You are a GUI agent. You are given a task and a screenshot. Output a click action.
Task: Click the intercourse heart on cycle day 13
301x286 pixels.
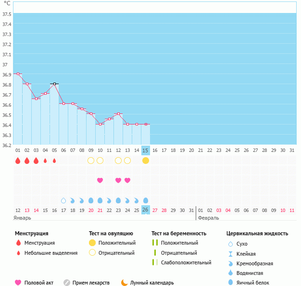point(127,180)
